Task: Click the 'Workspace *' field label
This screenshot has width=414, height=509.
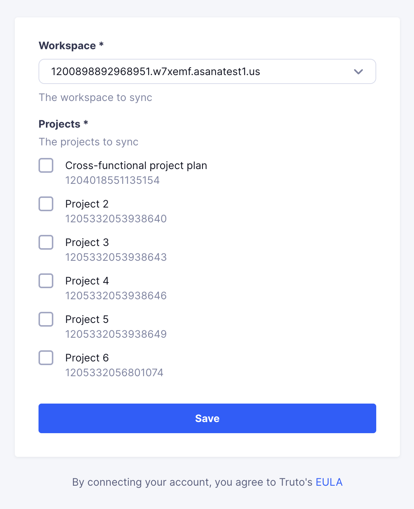Action: [x=71, y=45]
